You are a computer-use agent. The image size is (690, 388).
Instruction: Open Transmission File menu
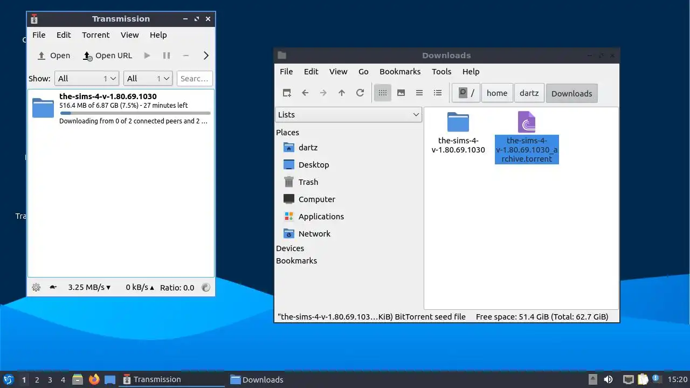coord(39,35)
